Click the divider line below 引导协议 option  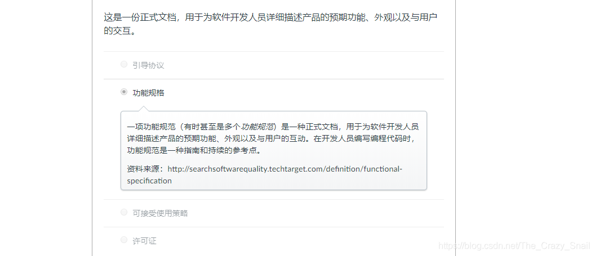pyautogui.click(x=274, y=79)
